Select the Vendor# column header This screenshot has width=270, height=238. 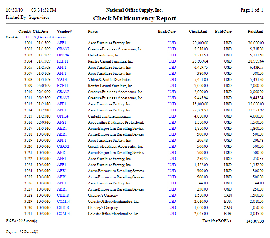tap(65, 32)
